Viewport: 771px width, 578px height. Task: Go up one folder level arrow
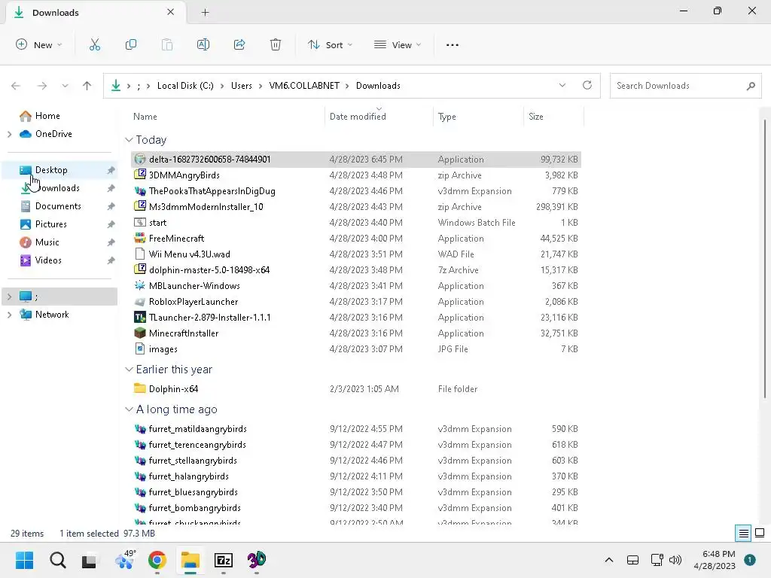tap(87, 86)
